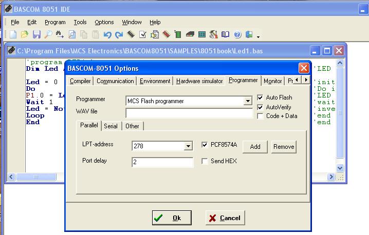Click the green checkmark on Ok
Image resolution: width=369 pixels, height=235 pixels.
tap(158, 218)
